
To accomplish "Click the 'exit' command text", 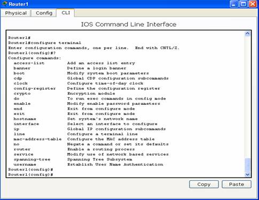I will point(19,114).
